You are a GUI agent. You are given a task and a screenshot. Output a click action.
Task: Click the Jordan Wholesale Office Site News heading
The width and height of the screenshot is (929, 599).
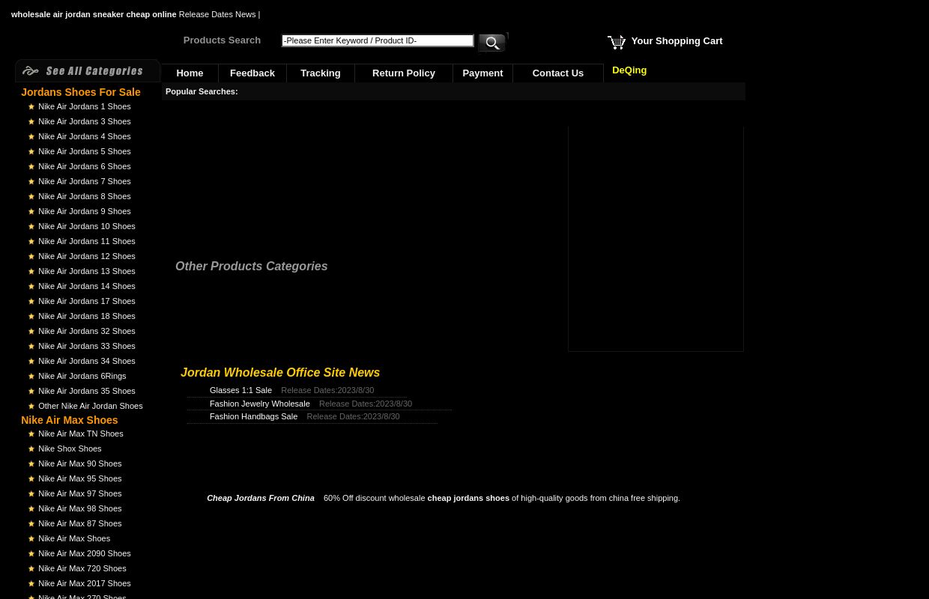click(280, 372)
